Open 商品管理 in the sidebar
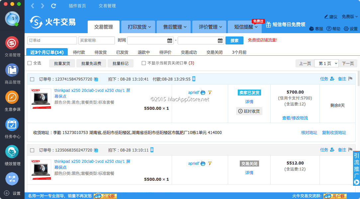This screenshot has width=360, height=199. 12,70
